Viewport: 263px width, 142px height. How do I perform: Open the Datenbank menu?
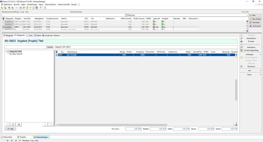(8, 4)
